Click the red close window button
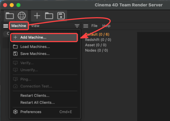 pyautogui.click(x=5, y=5)
